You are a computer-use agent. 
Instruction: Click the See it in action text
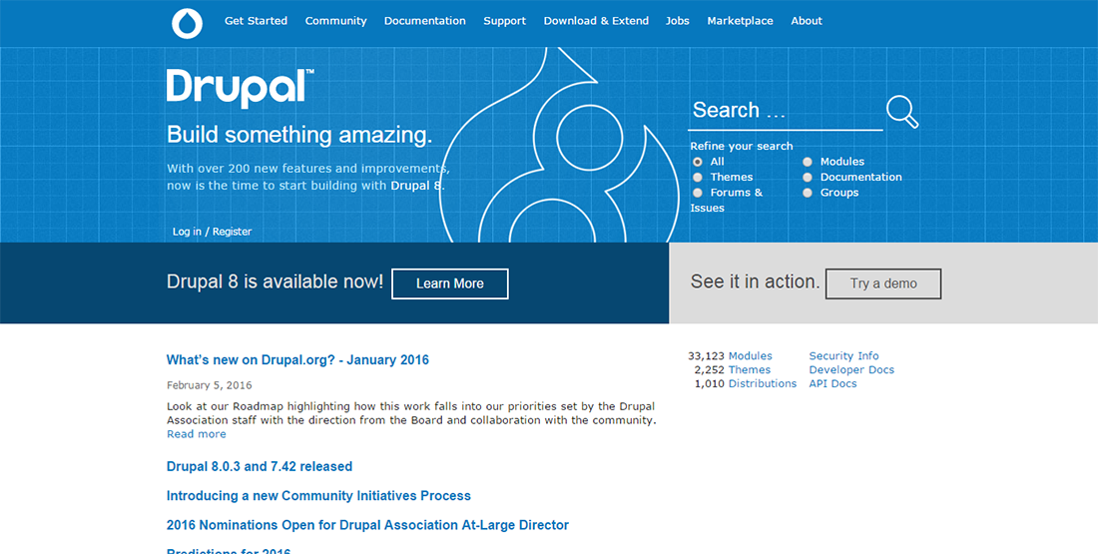(755, 281)
